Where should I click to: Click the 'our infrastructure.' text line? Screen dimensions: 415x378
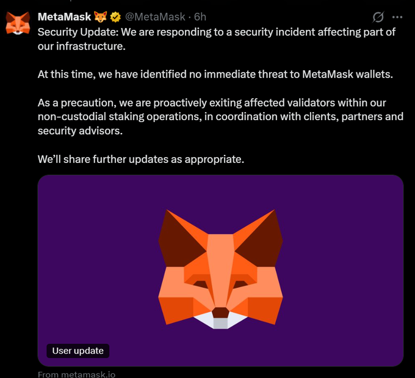pyautogui.click(x=82, y=46)
